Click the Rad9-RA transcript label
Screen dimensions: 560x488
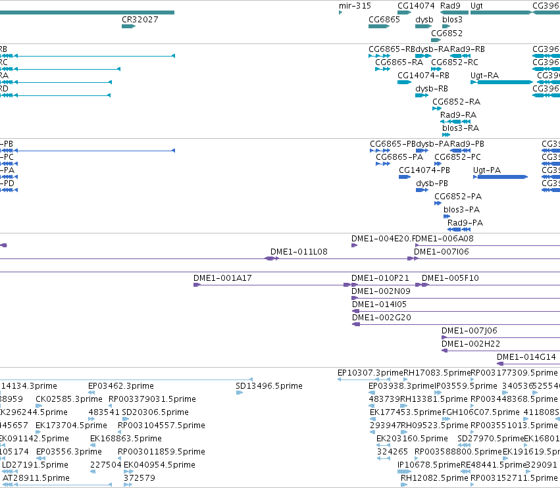coord(458,115)
